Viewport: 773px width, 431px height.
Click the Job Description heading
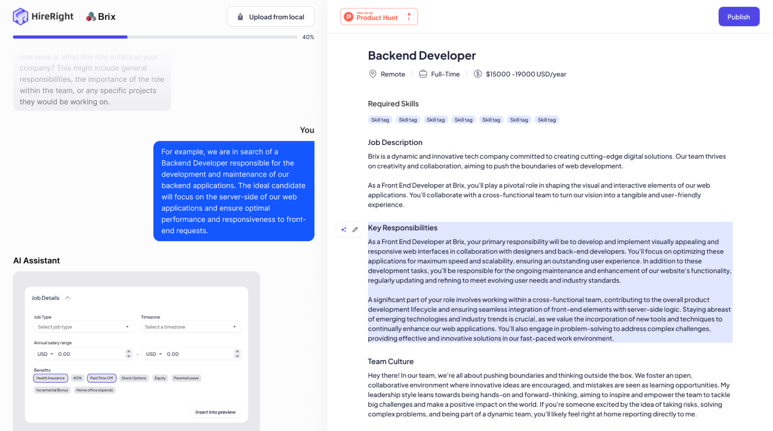pyautogui.click(x=395, y=143)
